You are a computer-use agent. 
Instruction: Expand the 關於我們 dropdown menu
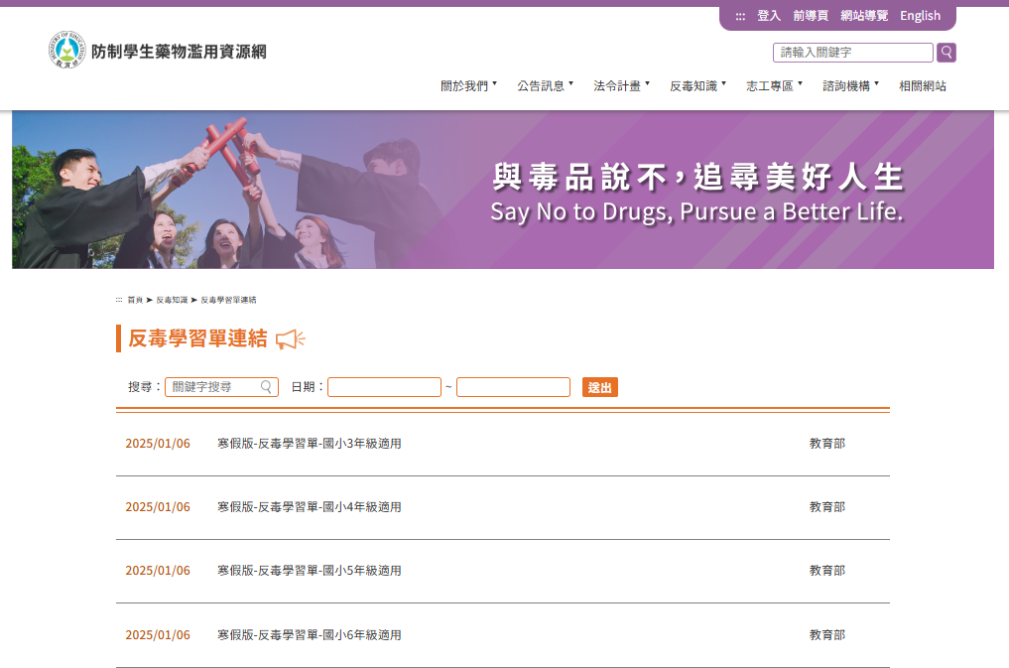(x=468, y=86)
